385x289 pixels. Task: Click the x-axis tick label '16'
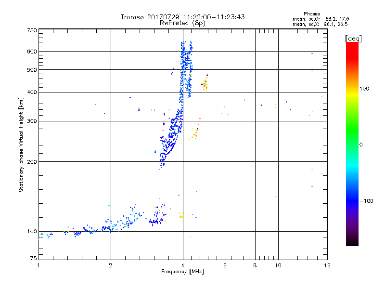click(x=327, y=265)
